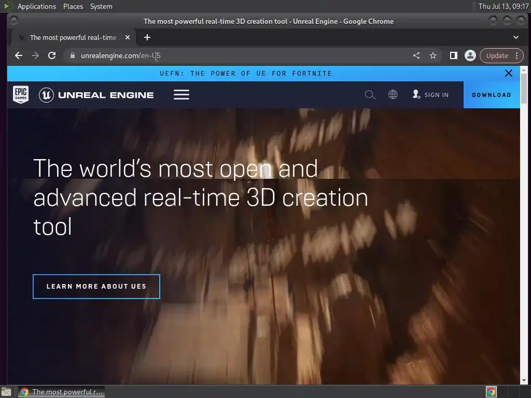Click the hero headline text
The height and width of the screenshot is (398, 531).
click(201, 197)
